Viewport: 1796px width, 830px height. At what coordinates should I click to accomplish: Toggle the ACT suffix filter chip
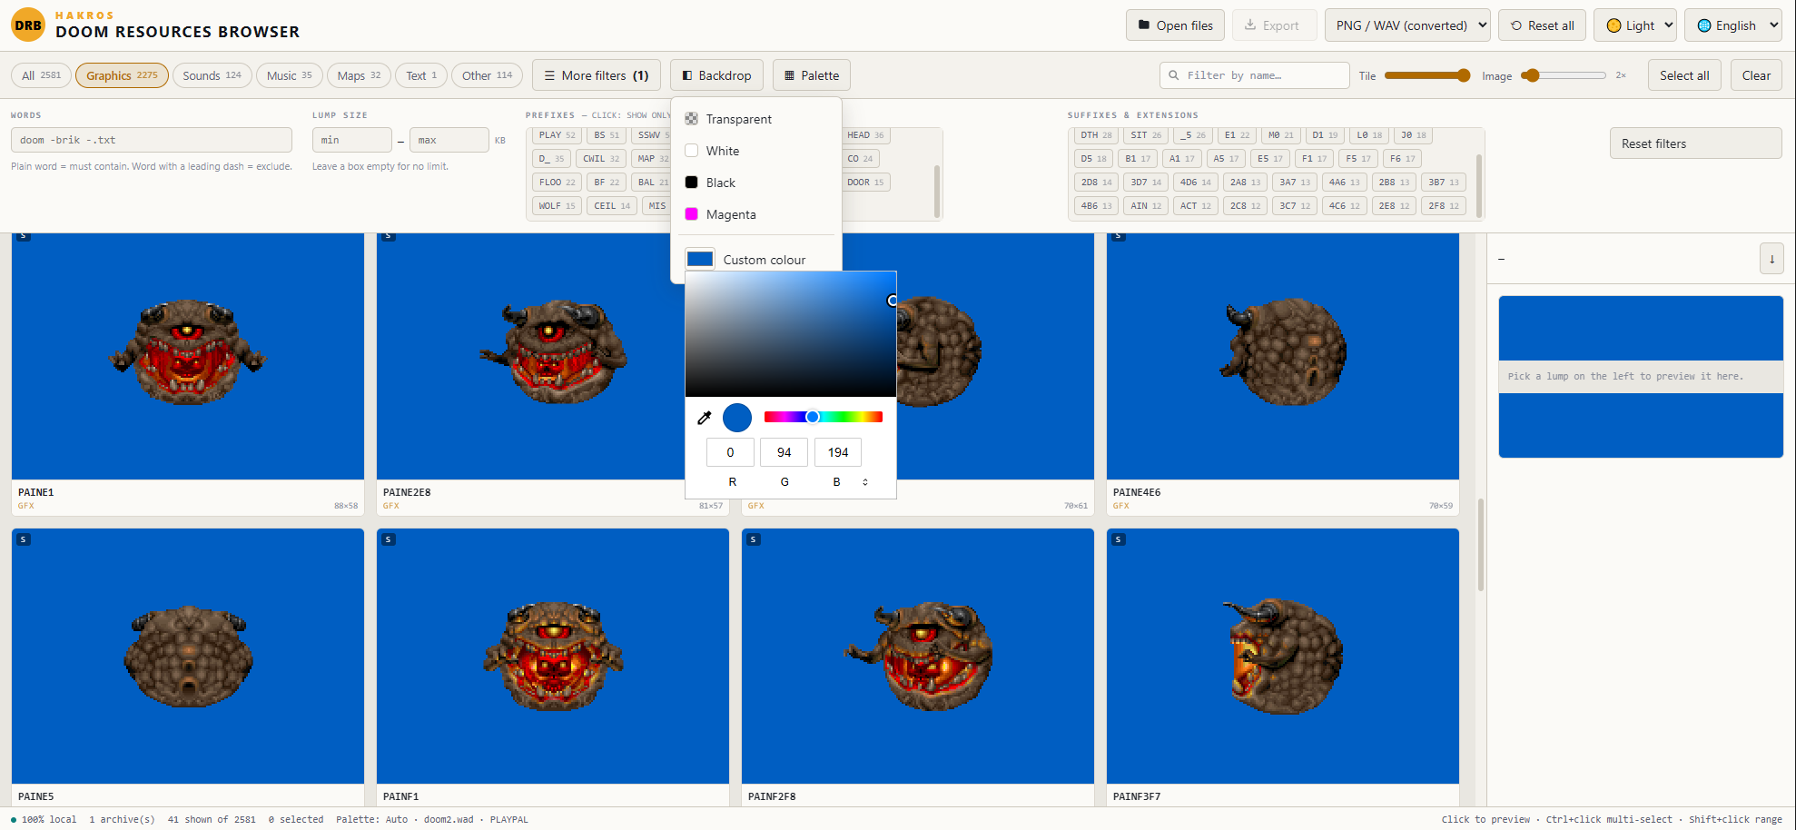(1195, 206)
